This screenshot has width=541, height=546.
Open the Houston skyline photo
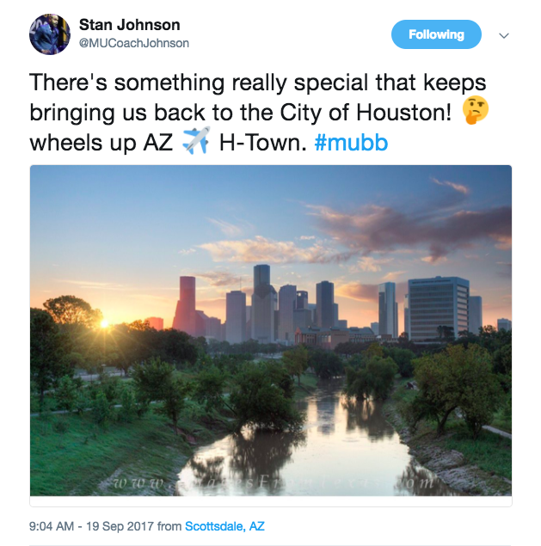point(271,330)
